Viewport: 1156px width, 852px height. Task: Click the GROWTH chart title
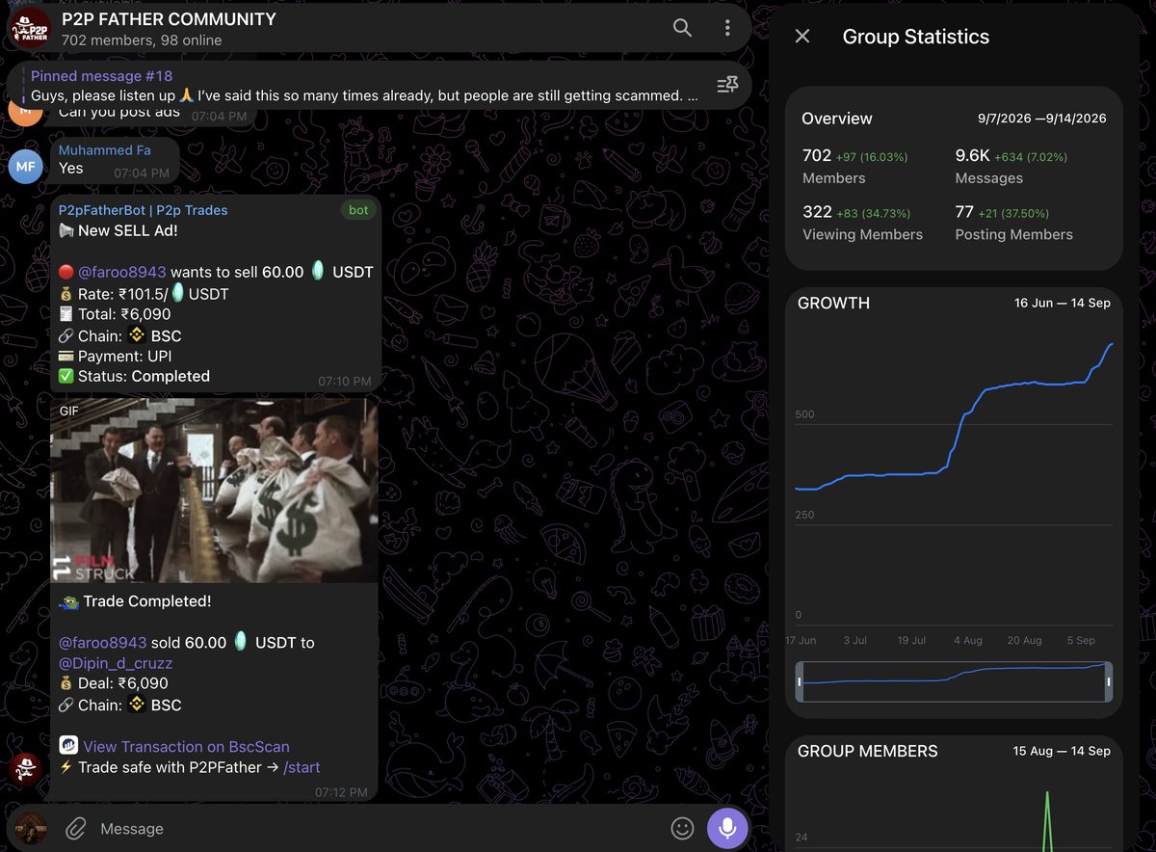[x=833, y=303]
